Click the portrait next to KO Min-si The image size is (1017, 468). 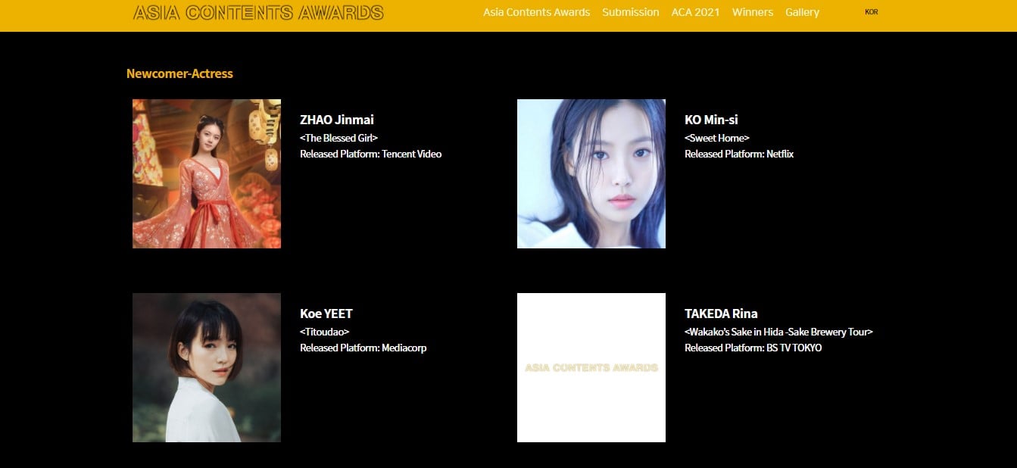[591, 173]
